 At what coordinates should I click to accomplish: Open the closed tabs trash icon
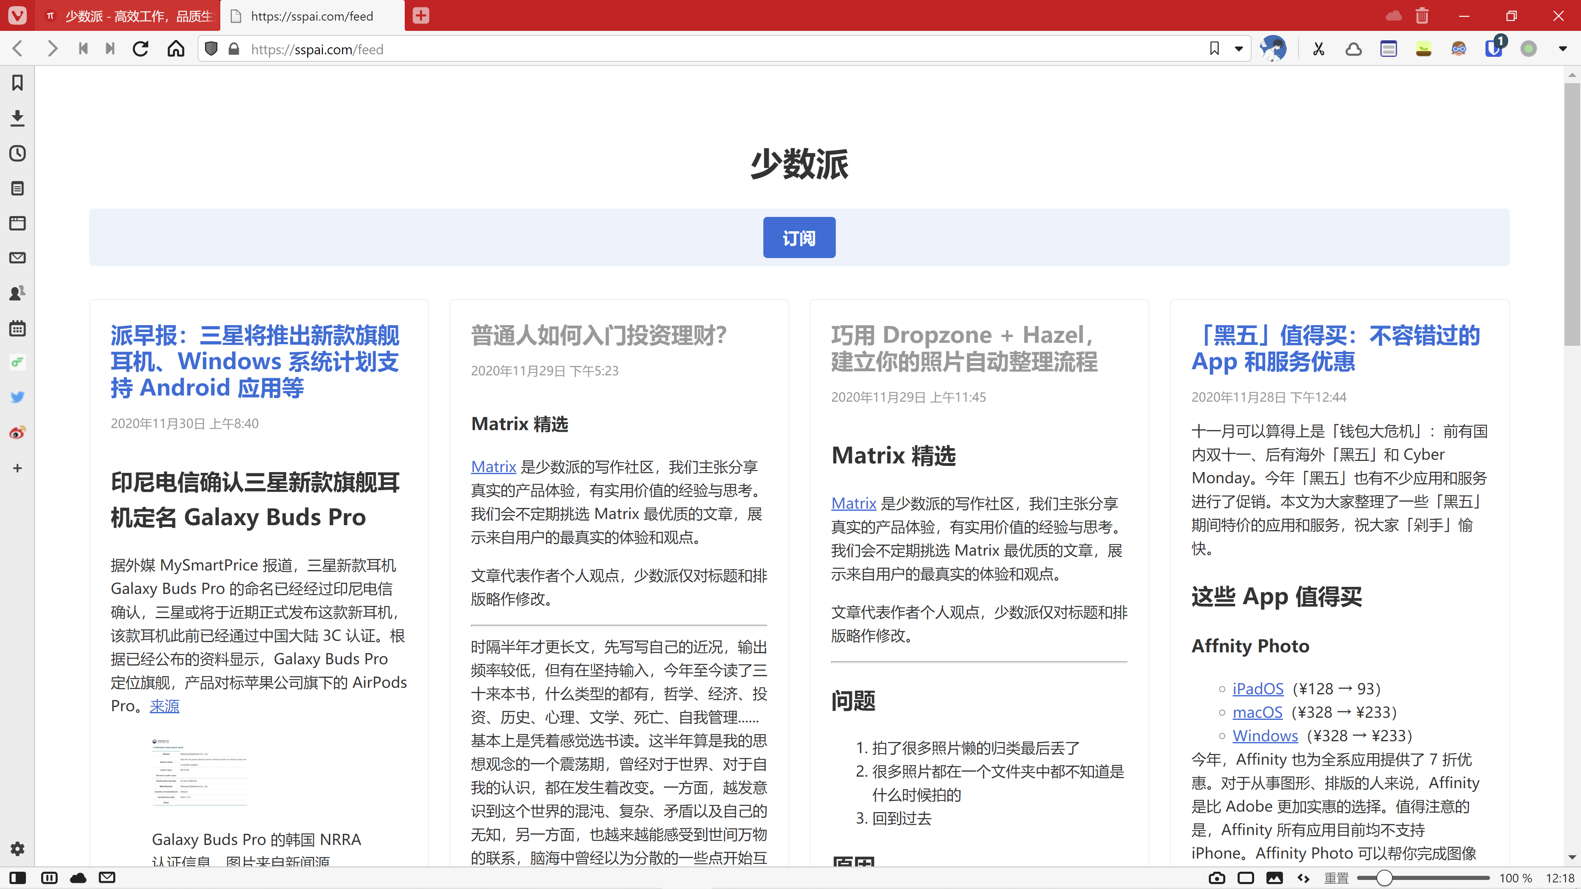1422,16
